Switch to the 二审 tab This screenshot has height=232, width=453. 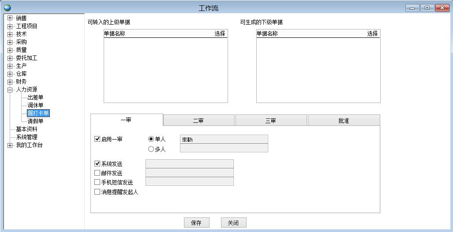[198, 121]
